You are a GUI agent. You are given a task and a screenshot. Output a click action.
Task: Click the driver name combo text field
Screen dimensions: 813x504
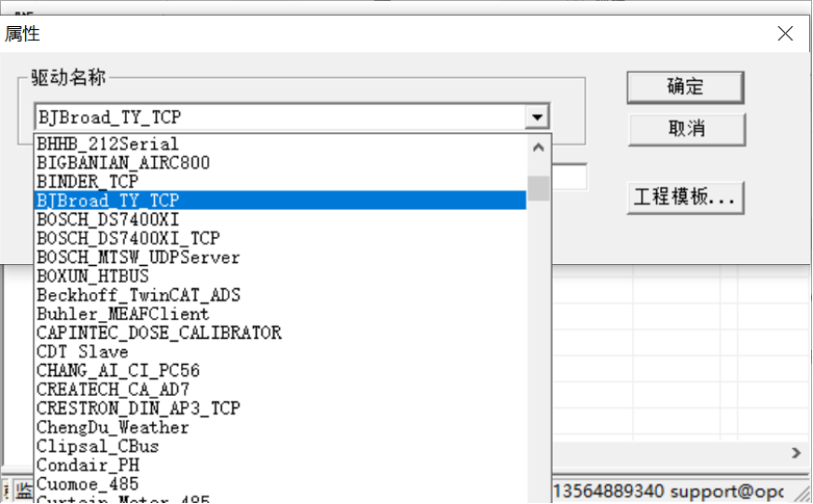[x=280, y=118]
